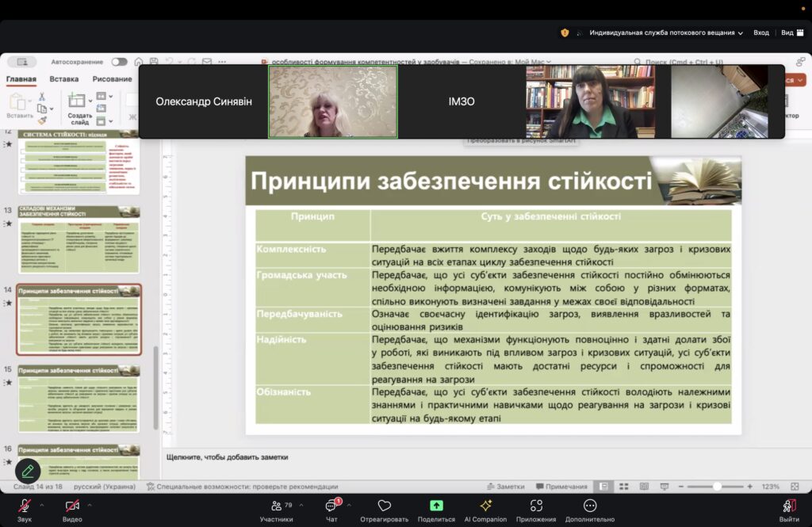The image size is (812, 527).
Task: Open the title bar ellipsis more-commands icon
Action: coord(222,62)
